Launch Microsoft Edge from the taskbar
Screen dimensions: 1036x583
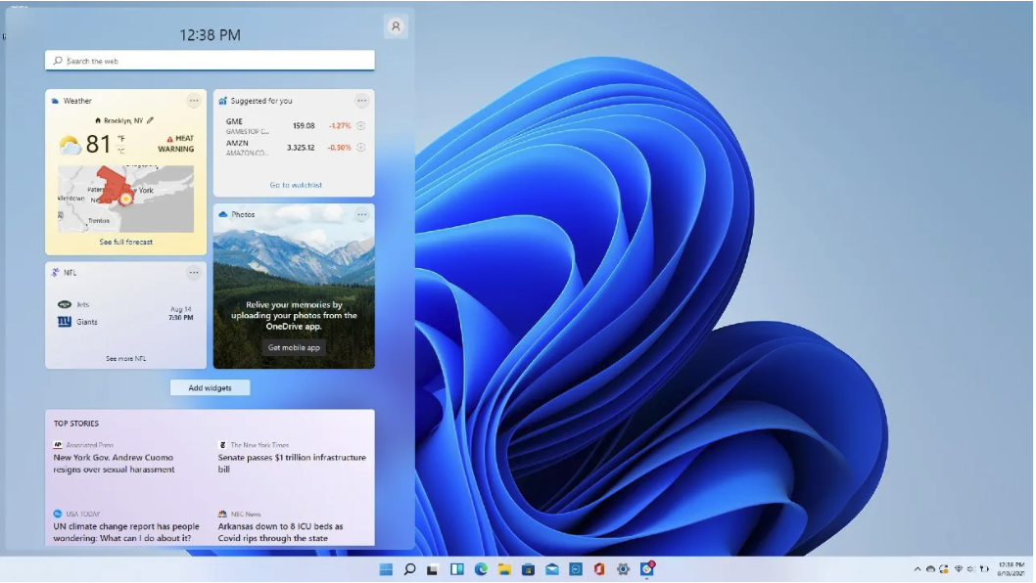(x=479, y=570)
